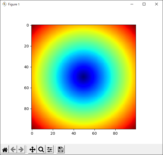Click the y-axis tick label 20
Viewport: 163px width, 155px height.
[27, 46]
